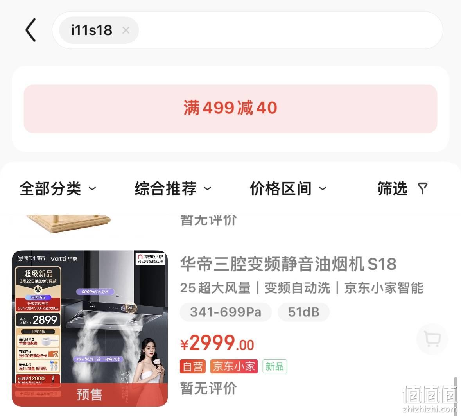Tap the 新品 new product badge
Viewport: 461px width, 416px height.
(x=274, y=366)
